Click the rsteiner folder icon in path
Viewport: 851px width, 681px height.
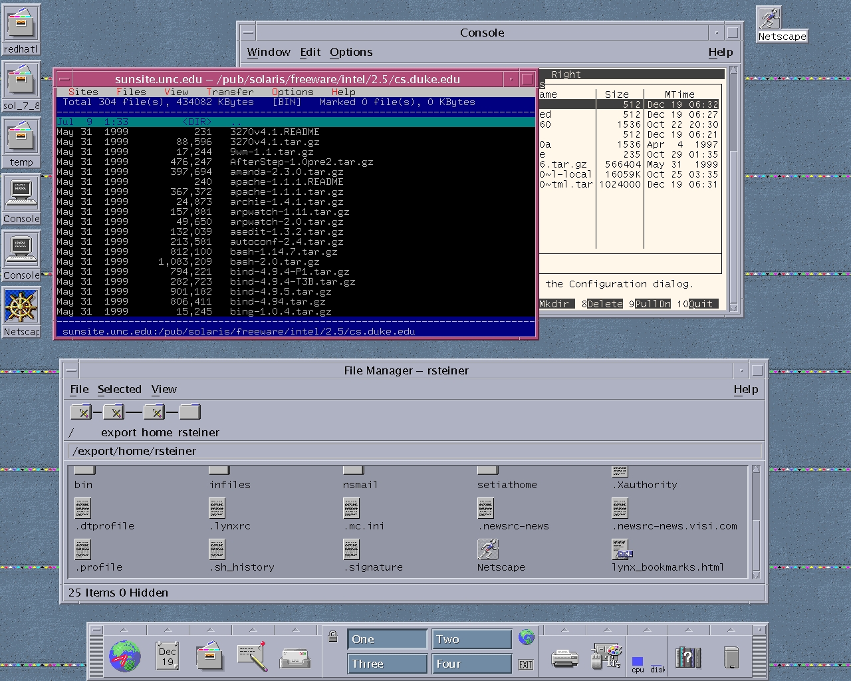189,412
